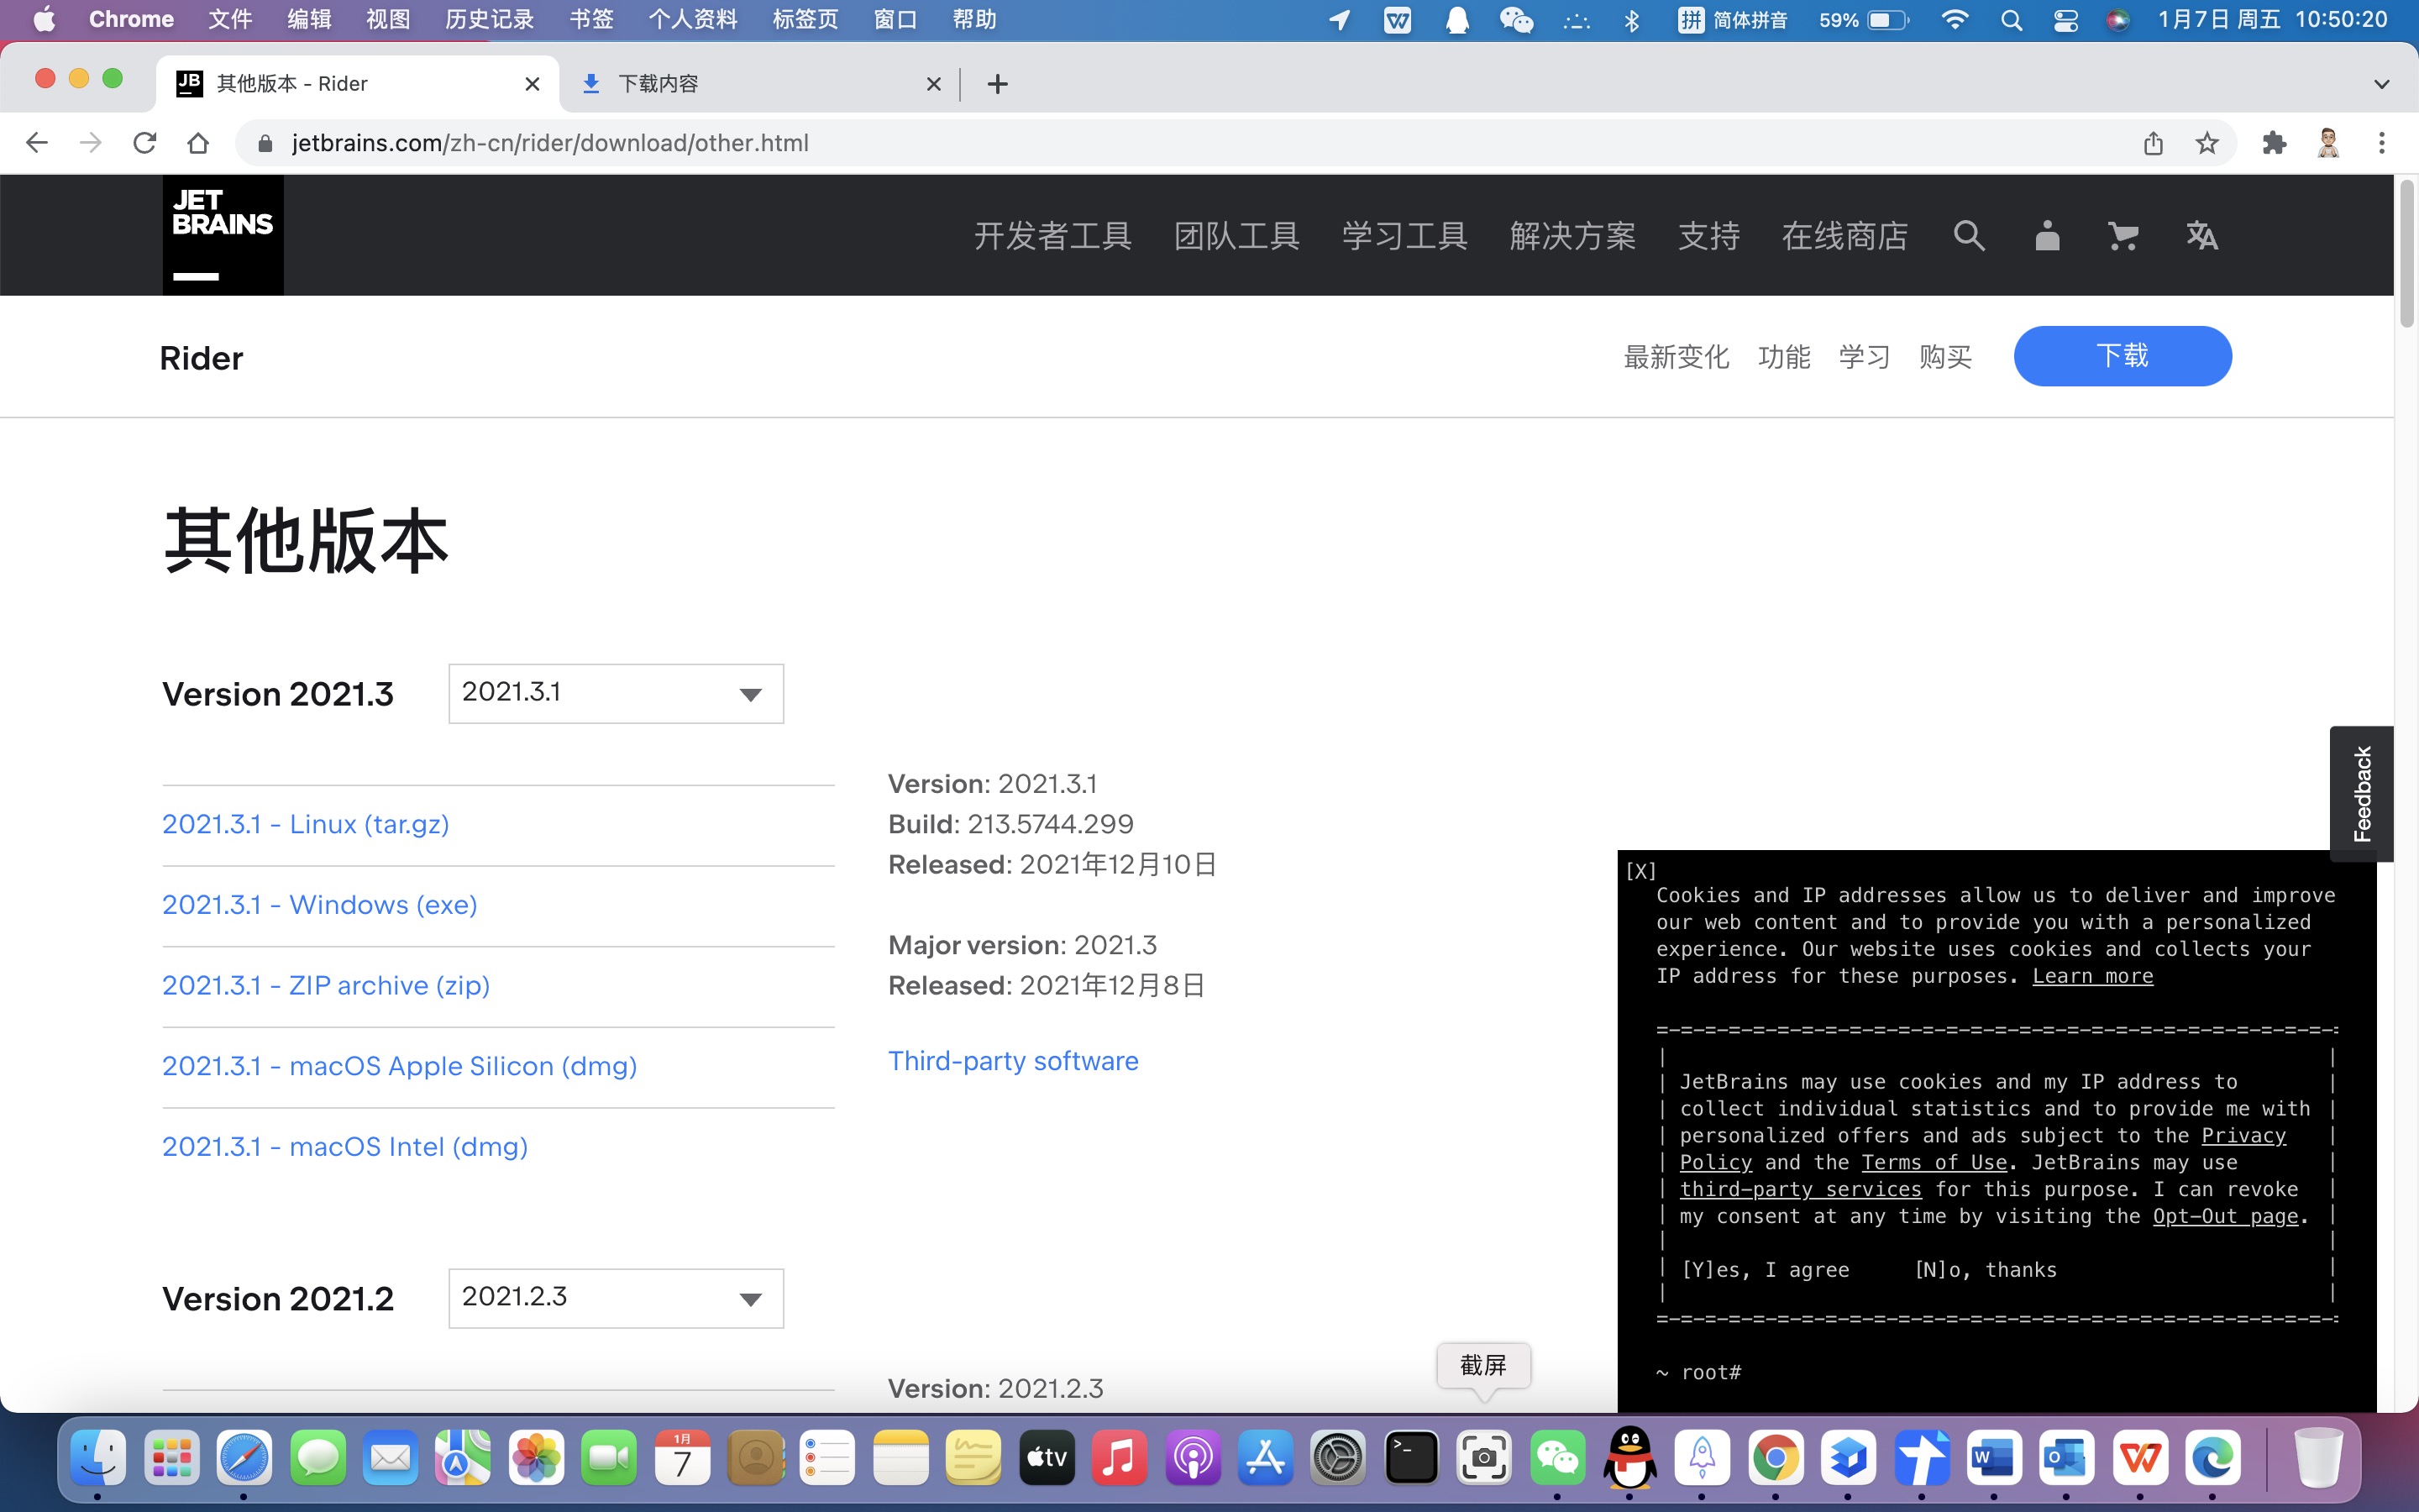The width and height of the screenshot is (2419, 1512).
Task: Reload the page with refresh icon
Action: (145, 143)
